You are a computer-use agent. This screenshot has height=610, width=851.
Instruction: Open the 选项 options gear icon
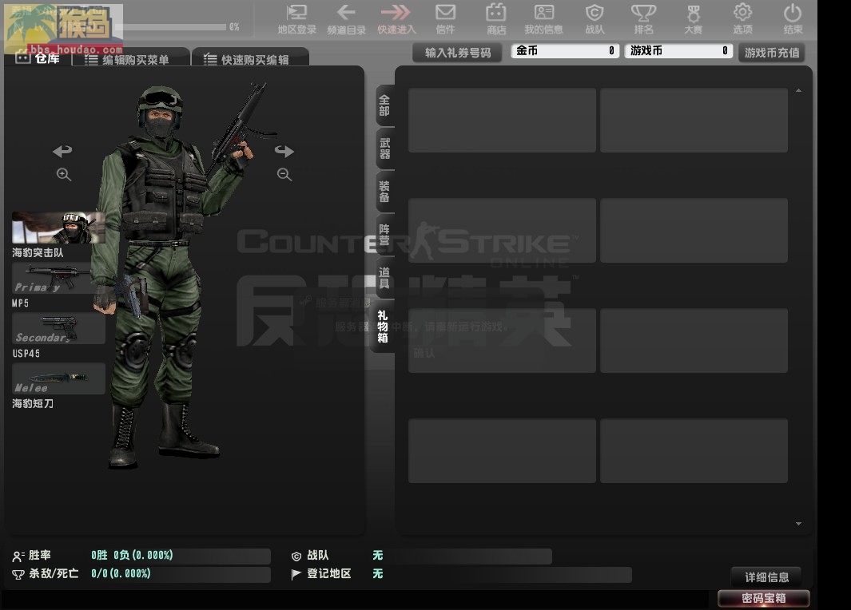pos(743,19)
